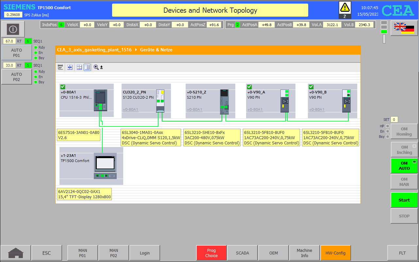The height and width of the screenshot is (262, 419).
Task: Click the blue double-arrow toolbar icon
Action: [70, 67]
